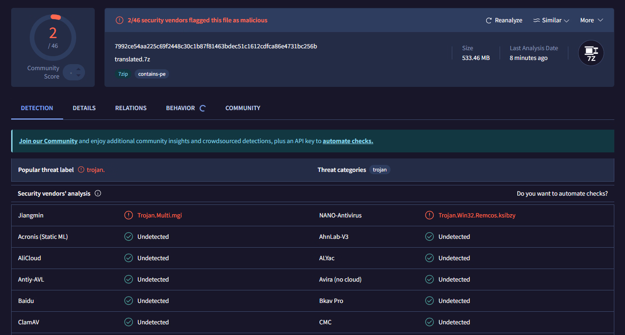Click the 7Z file type icon
The height and width of the screenshot is (335, 625).
tap(591, 53)
